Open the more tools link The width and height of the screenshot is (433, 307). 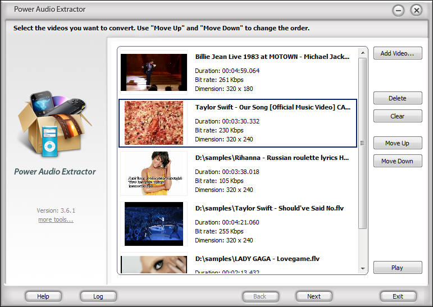pyautogui.click(x=56, y=220)
